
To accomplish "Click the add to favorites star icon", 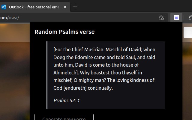I will point(161,18).
